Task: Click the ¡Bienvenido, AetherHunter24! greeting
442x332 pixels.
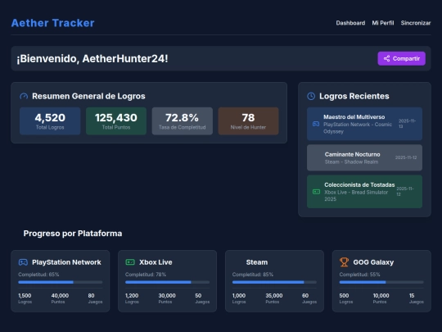Action: click(92, 59)
